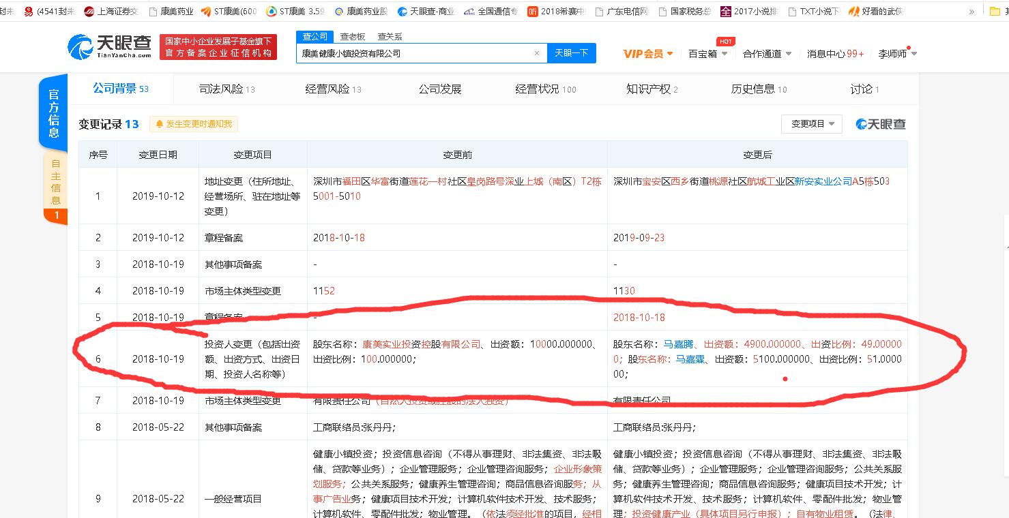
Task: Expand the 合作通道 dropdown
Action: coord(767,54)
